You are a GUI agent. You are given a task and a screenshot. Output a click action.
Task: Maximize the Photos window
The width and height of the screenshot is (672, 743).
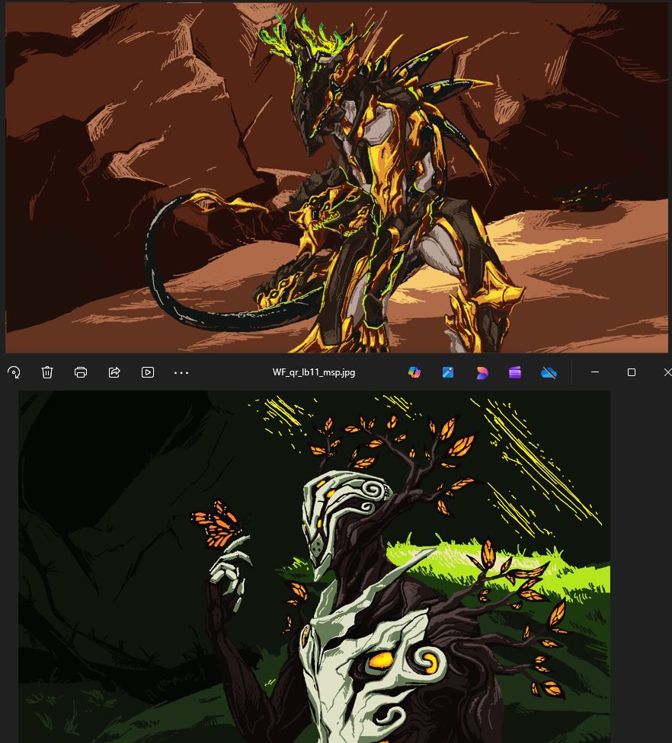tap(631, 372)
